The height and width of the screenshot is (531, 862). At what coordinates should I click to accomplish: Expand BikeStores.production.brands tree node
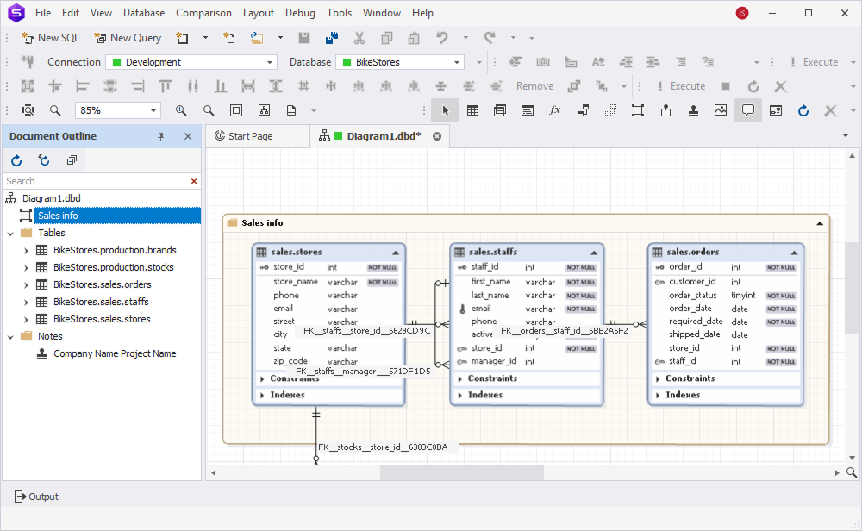click(26, 251)
